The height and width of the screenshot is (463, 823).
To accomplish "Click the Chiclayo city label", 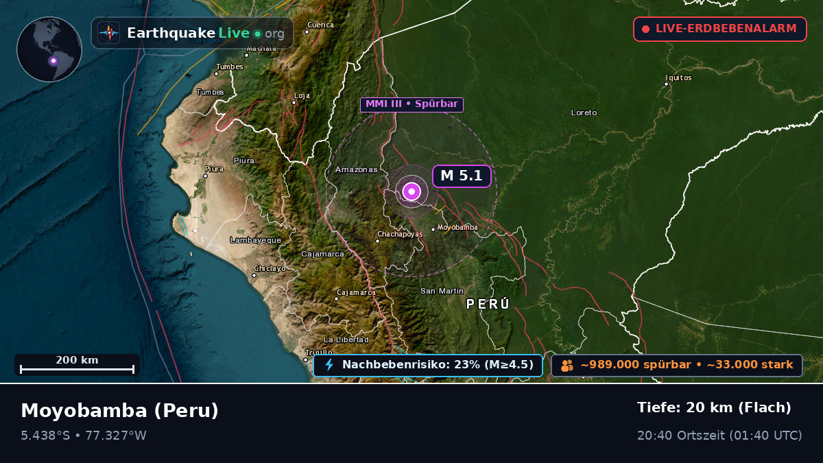I will point(270,268).
